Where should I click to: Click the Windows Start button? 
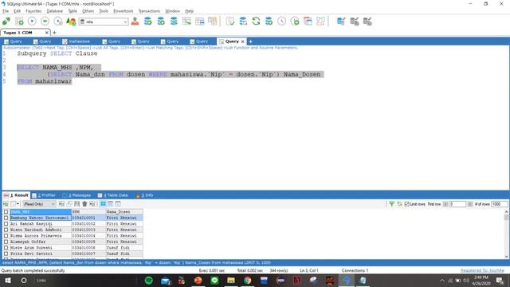(8, 280)
